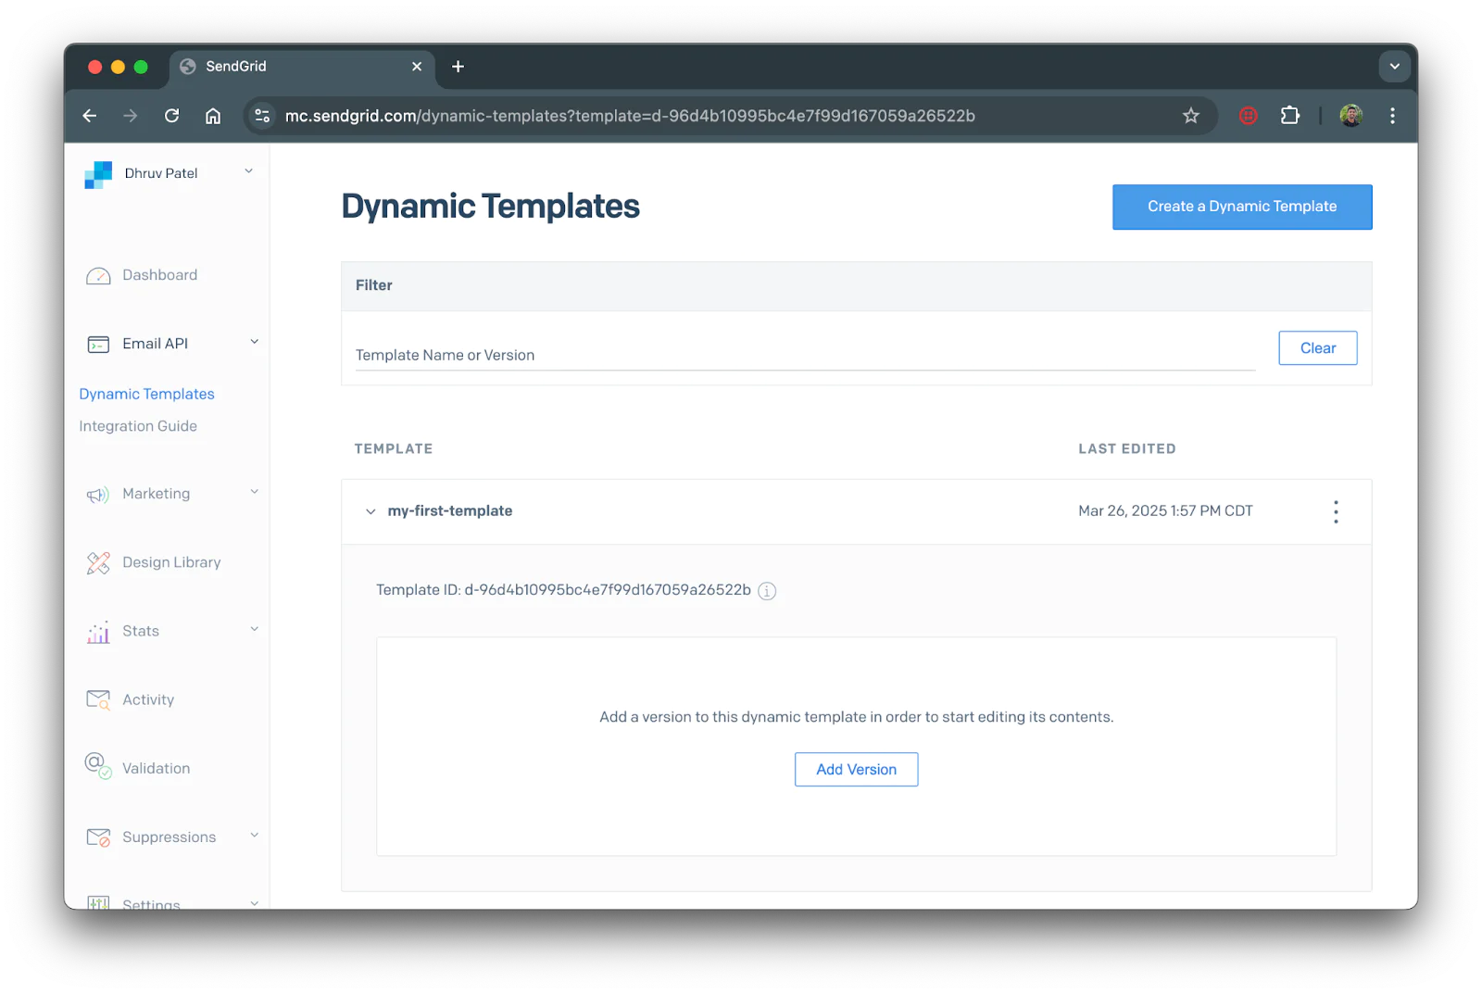This screenshot has height=994, width=1482.
Task: Open the Design Library menu item
Action: click(171, 563)
